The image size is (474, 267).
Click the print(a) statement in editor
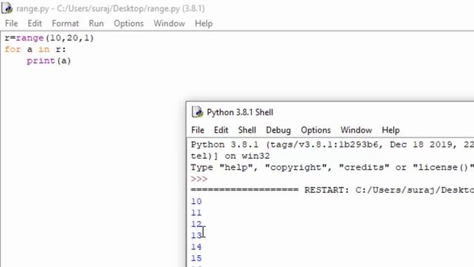(49, 61)
